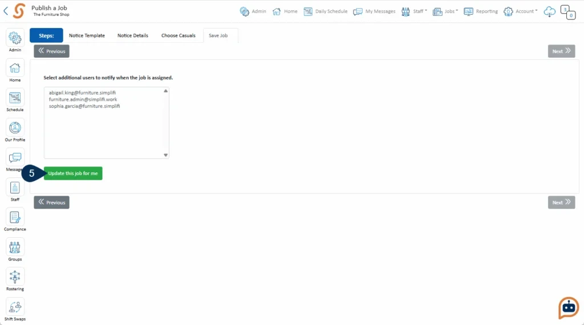Click Update this job for me
The image size is (584, 325).
click(x=73, y=173)
